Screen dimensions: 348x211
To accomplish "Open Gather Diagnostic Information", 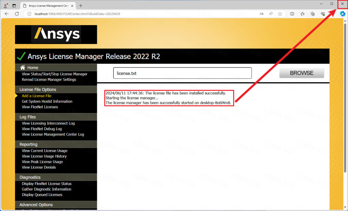I will (47, 189).
